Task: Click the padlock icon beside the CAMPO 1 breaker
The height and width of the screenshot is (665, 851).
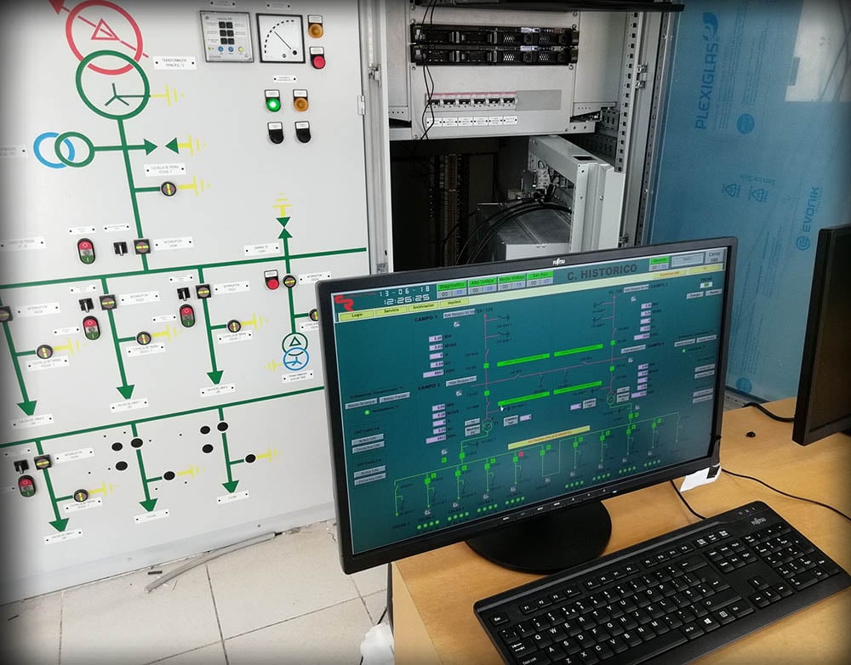Action: tap(457, 324)
